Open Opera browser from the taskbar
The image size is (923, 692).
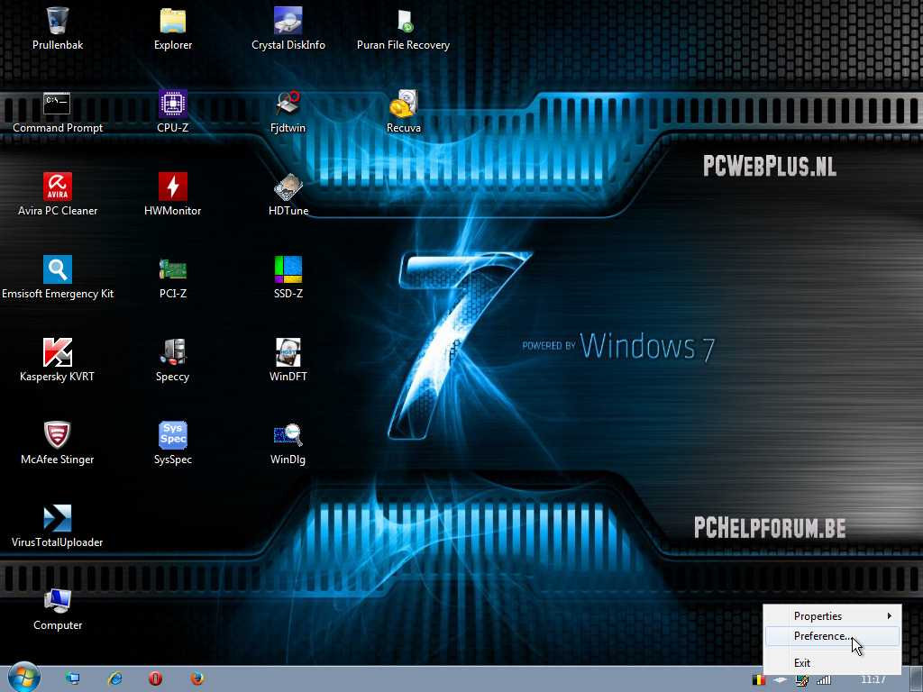(155, 678)
